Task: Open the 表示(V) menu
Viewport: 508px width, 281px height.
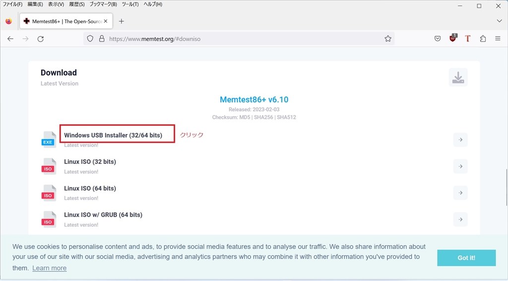Action: point(56,4)
